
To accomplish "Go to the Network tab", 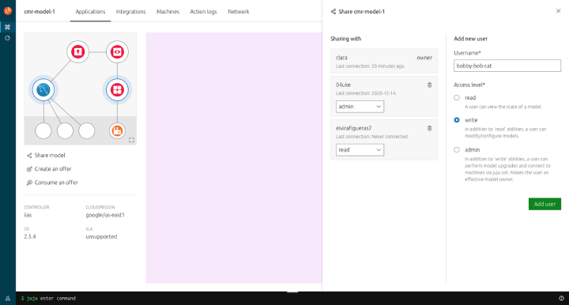I will click(x=239, y=12).
